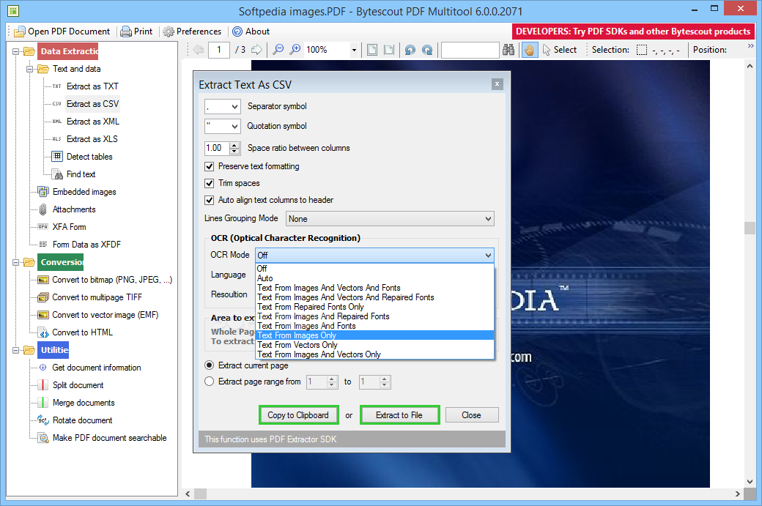Open Convert to vector image (EMF)
Screen dimensions: 762x506
pyautogui.click(x=105, y=315)
